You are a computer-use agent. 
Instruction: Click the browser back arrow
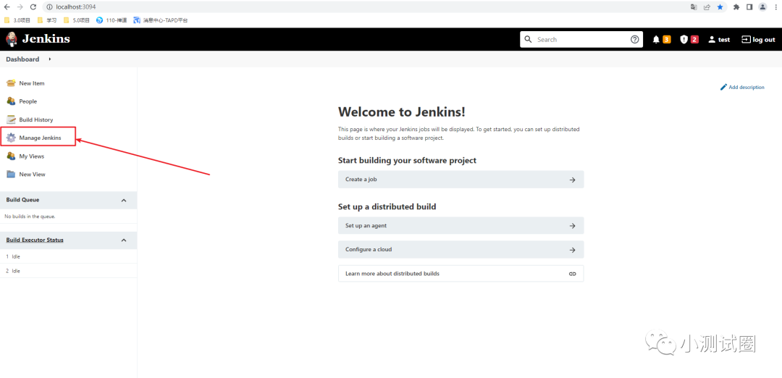coord(7,7)
